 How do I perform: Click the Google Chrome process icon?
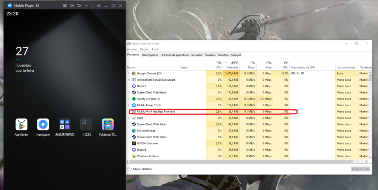(134, 74)
